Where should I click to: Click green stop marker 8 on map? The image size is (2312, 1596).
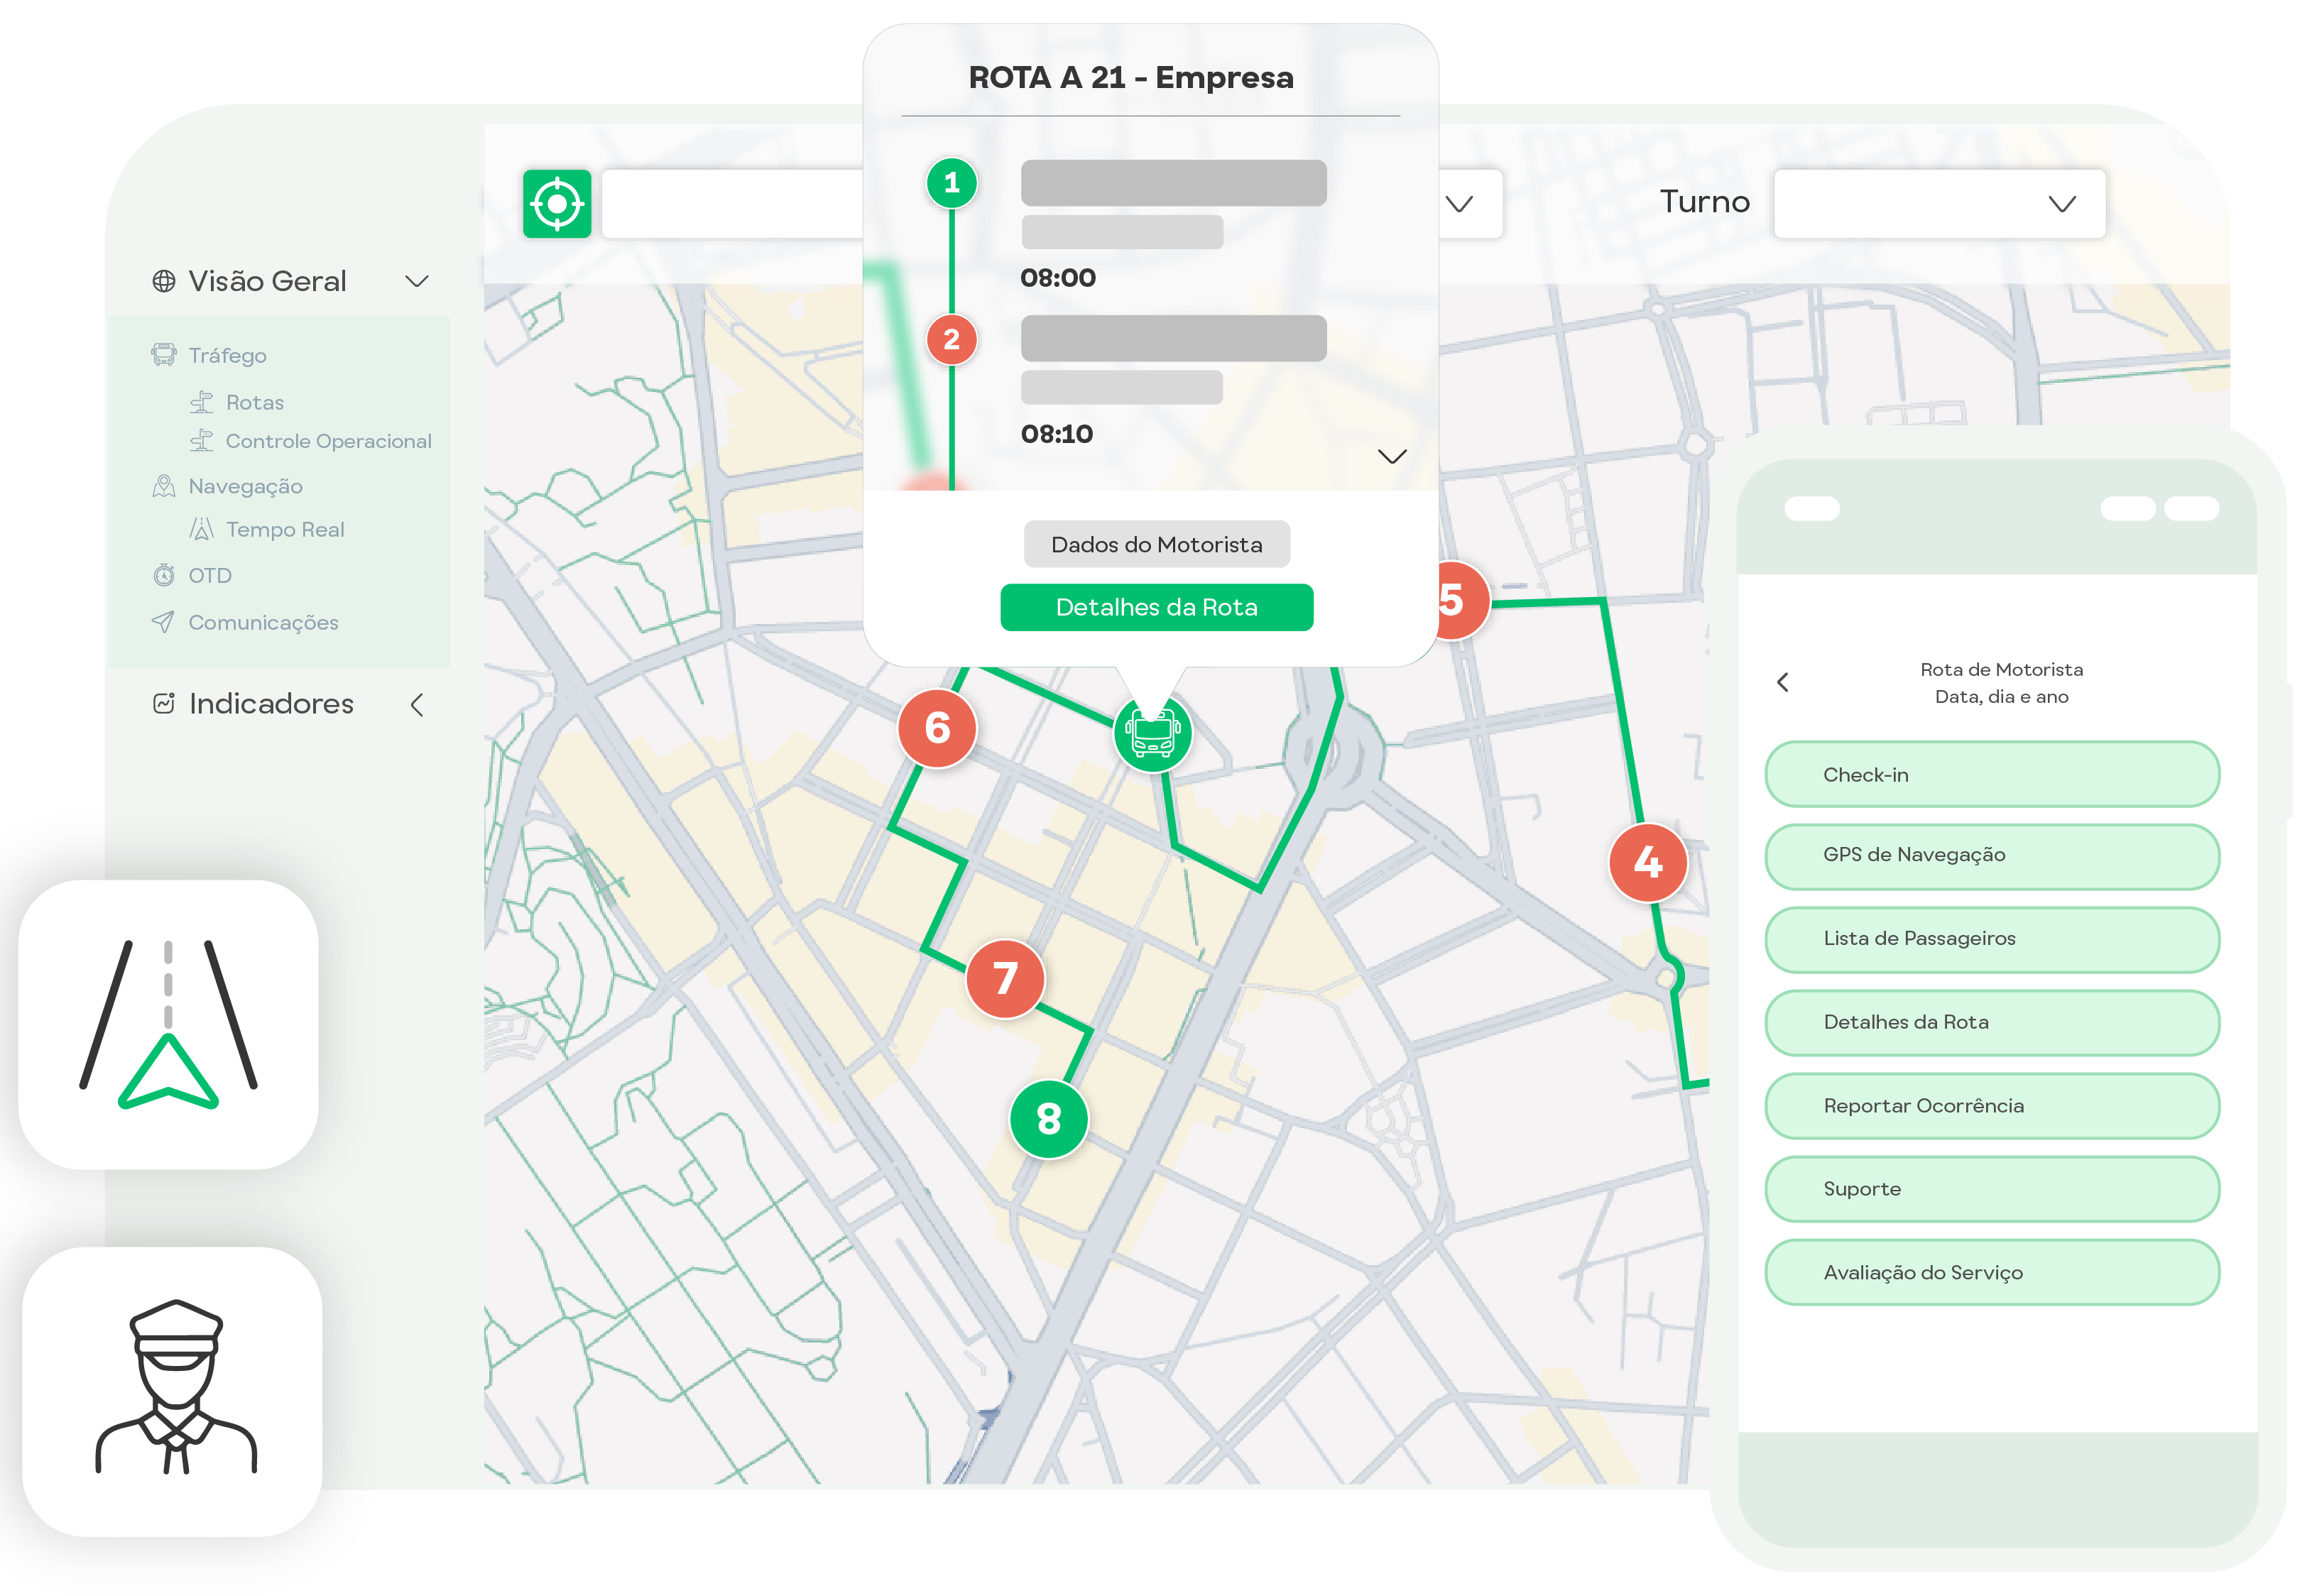pyautogui.click(x=1049, y=1119)
